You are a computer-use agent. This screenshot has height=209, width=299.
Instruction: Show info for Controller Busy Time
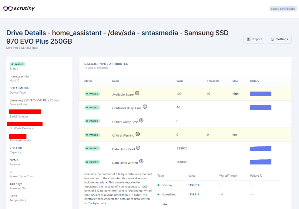(145, 107)
